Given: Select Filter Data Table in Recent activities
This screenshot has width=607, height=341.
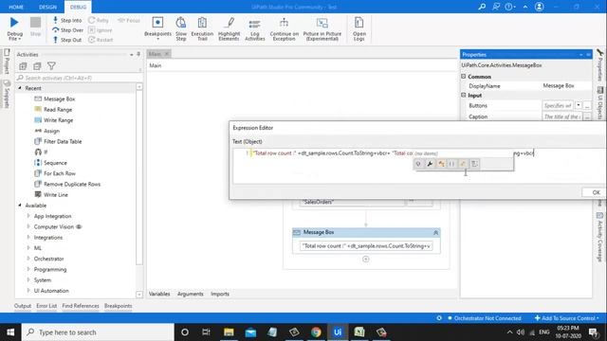Looking at the screenshot, I should [63, 141].
